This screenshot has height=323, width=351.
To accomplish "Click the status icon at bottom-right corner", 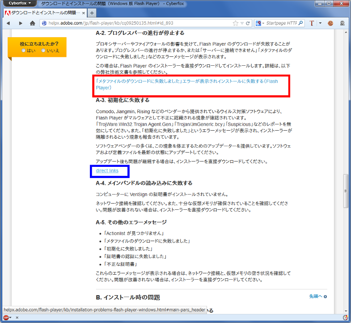I will [x=345, y=317].
